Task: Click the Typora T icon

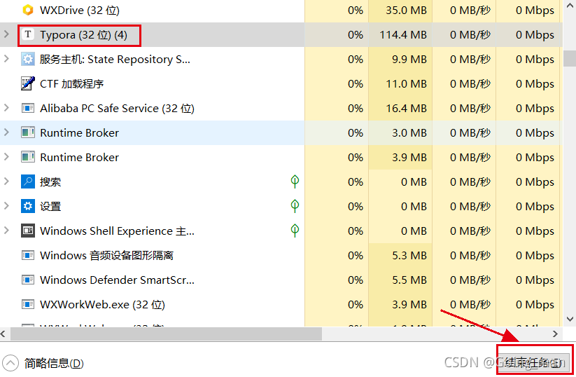Action: (x=28, y=34)
